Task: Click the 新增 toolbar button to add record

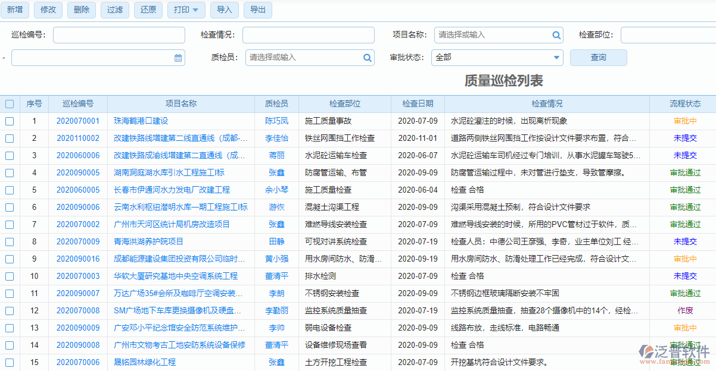Action: coord(15,10)
